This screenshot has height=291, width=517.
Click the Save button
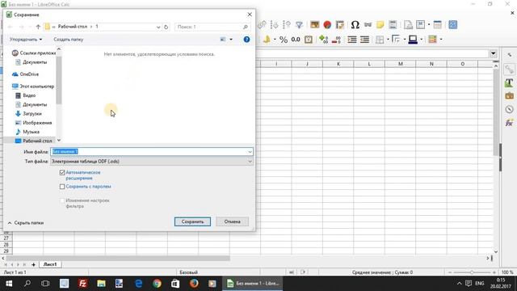tap(192, 221)
